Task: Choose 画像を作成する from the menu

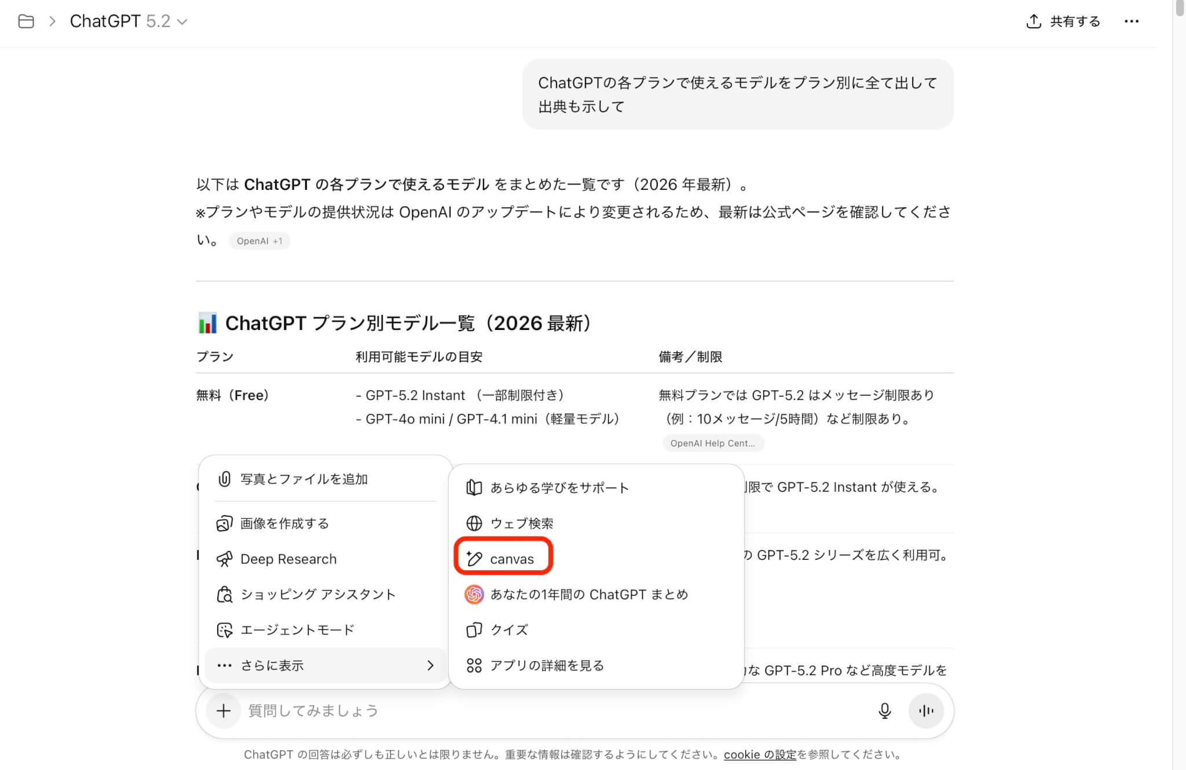Action: tap(284, 523)
